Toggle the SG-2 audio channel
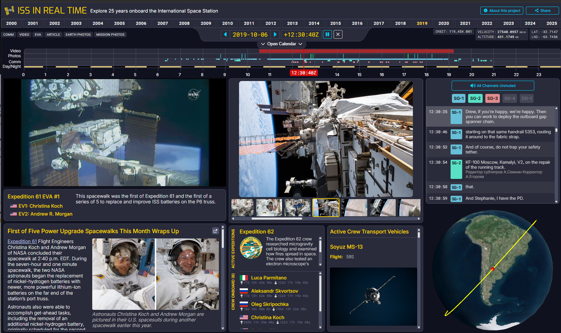 pyautogui.click(x=475, y=98)
